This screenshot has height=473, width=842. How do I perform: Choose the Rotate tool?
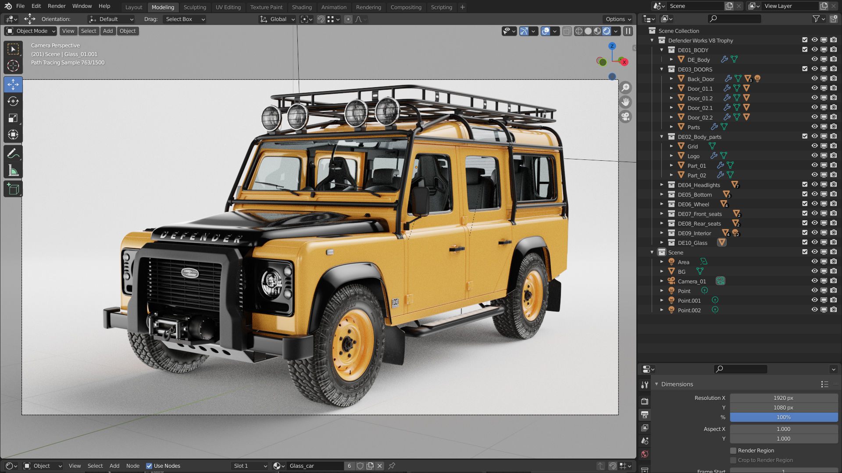(13, 101)
